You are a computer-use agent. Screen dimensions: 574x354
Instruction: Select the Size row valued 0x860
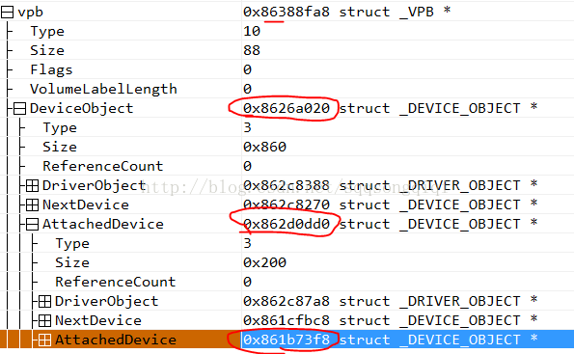click(x=287, y=147)
